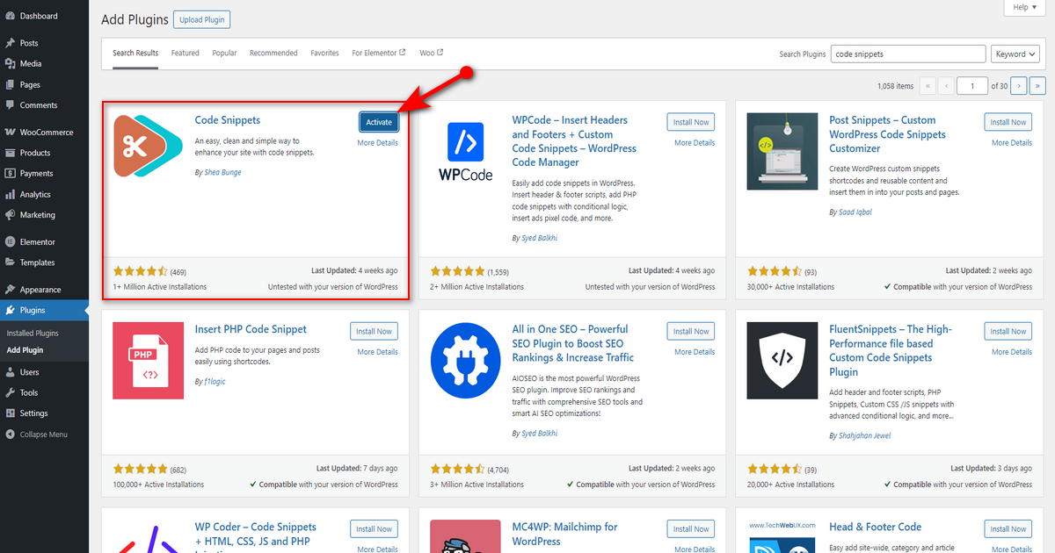Click the WooCommerce icon in sidebar
Image resolution: width=1055 pixels, height=553 pixels.
(10, 133)
